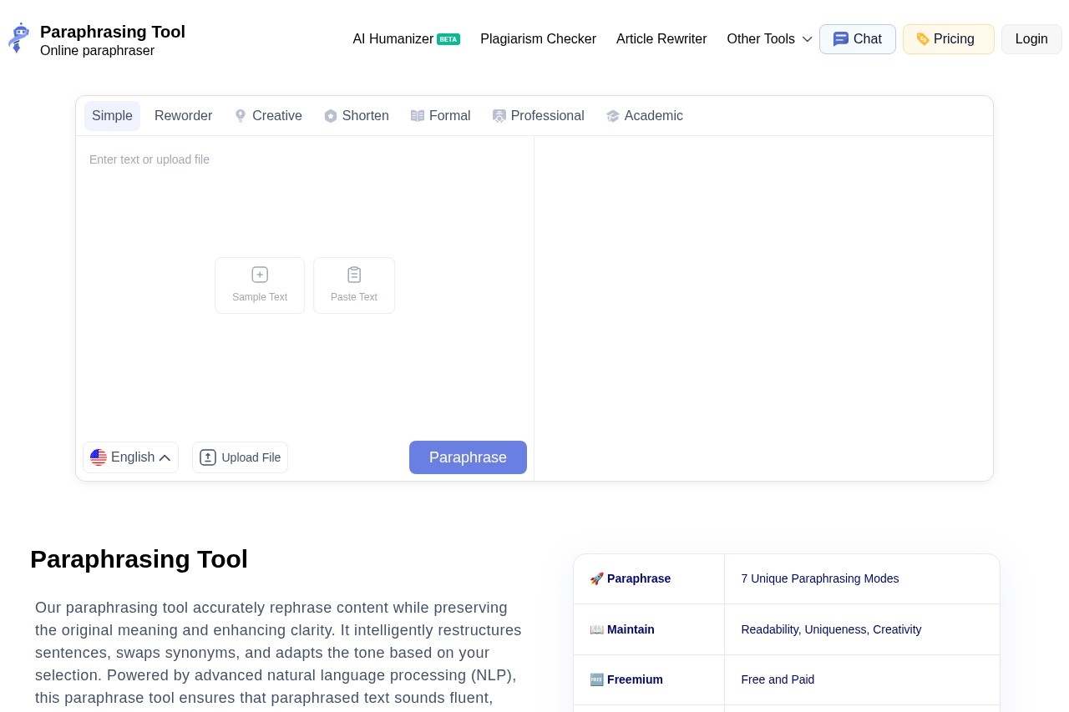This screenshot has width=1069, height=712.
Task: Click the Login button
Action: tap(1031, 39)
